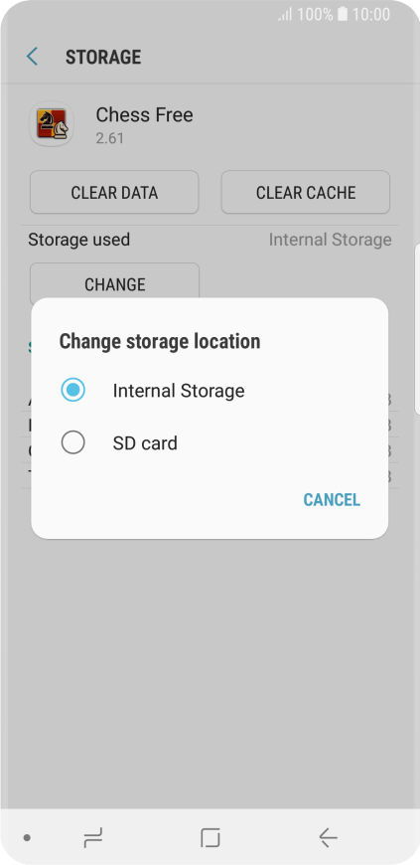
Task: Dismiss dialog with CANCEL
Action: click(332, 500)
